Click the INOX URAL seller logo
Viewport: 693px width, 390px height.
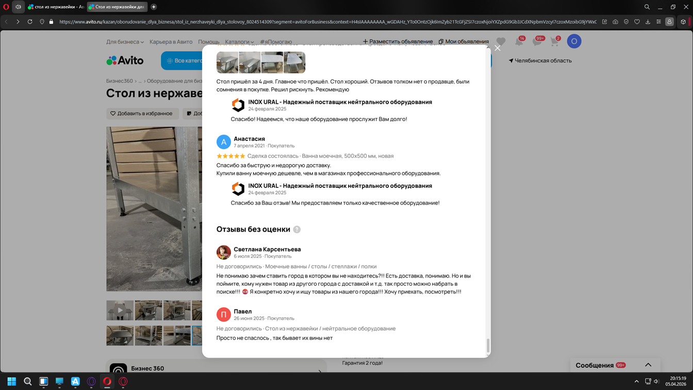coord(238,105)
